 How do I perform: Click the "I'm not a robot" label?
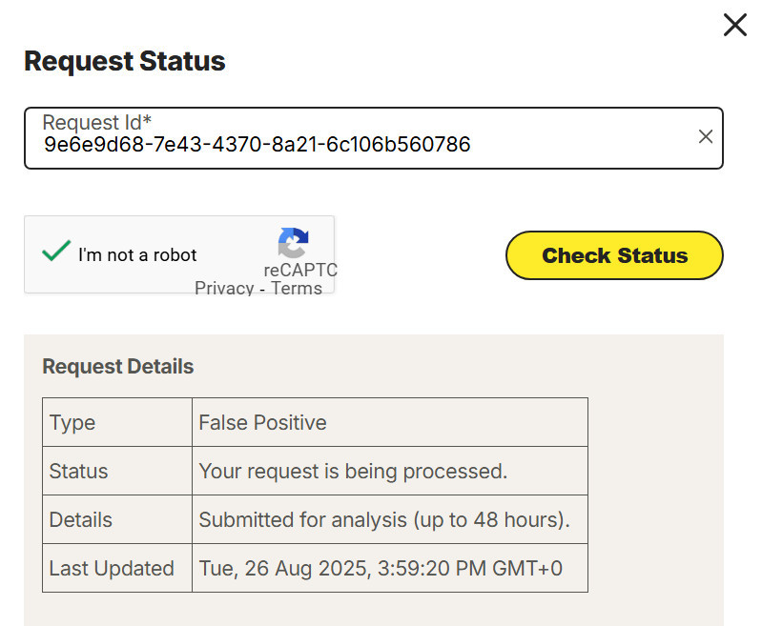point(137,255)
